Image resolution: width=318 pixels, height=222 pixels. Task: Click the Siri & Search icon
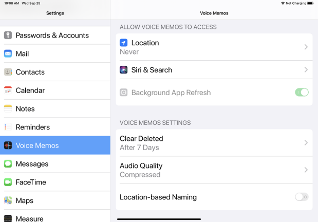(123, 70)
